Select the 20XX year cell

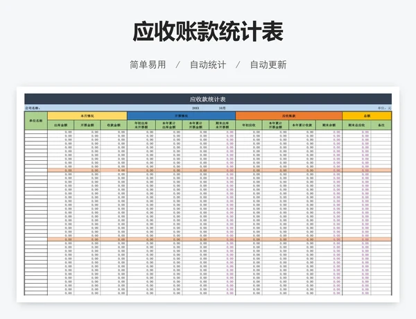click(x=196, y=108)
